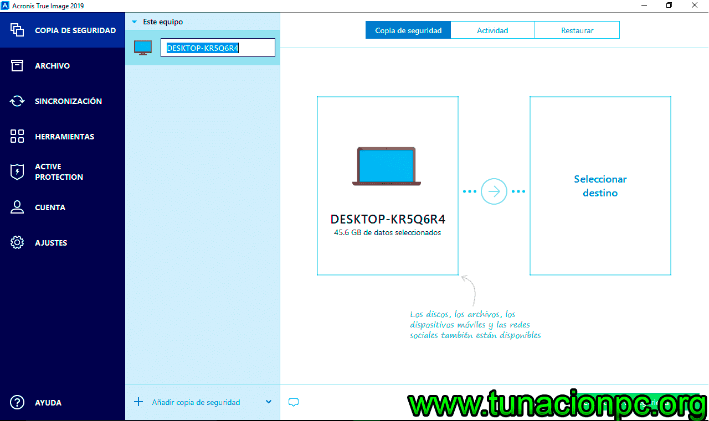Collapse the Este equipo group

coord(134,22)
